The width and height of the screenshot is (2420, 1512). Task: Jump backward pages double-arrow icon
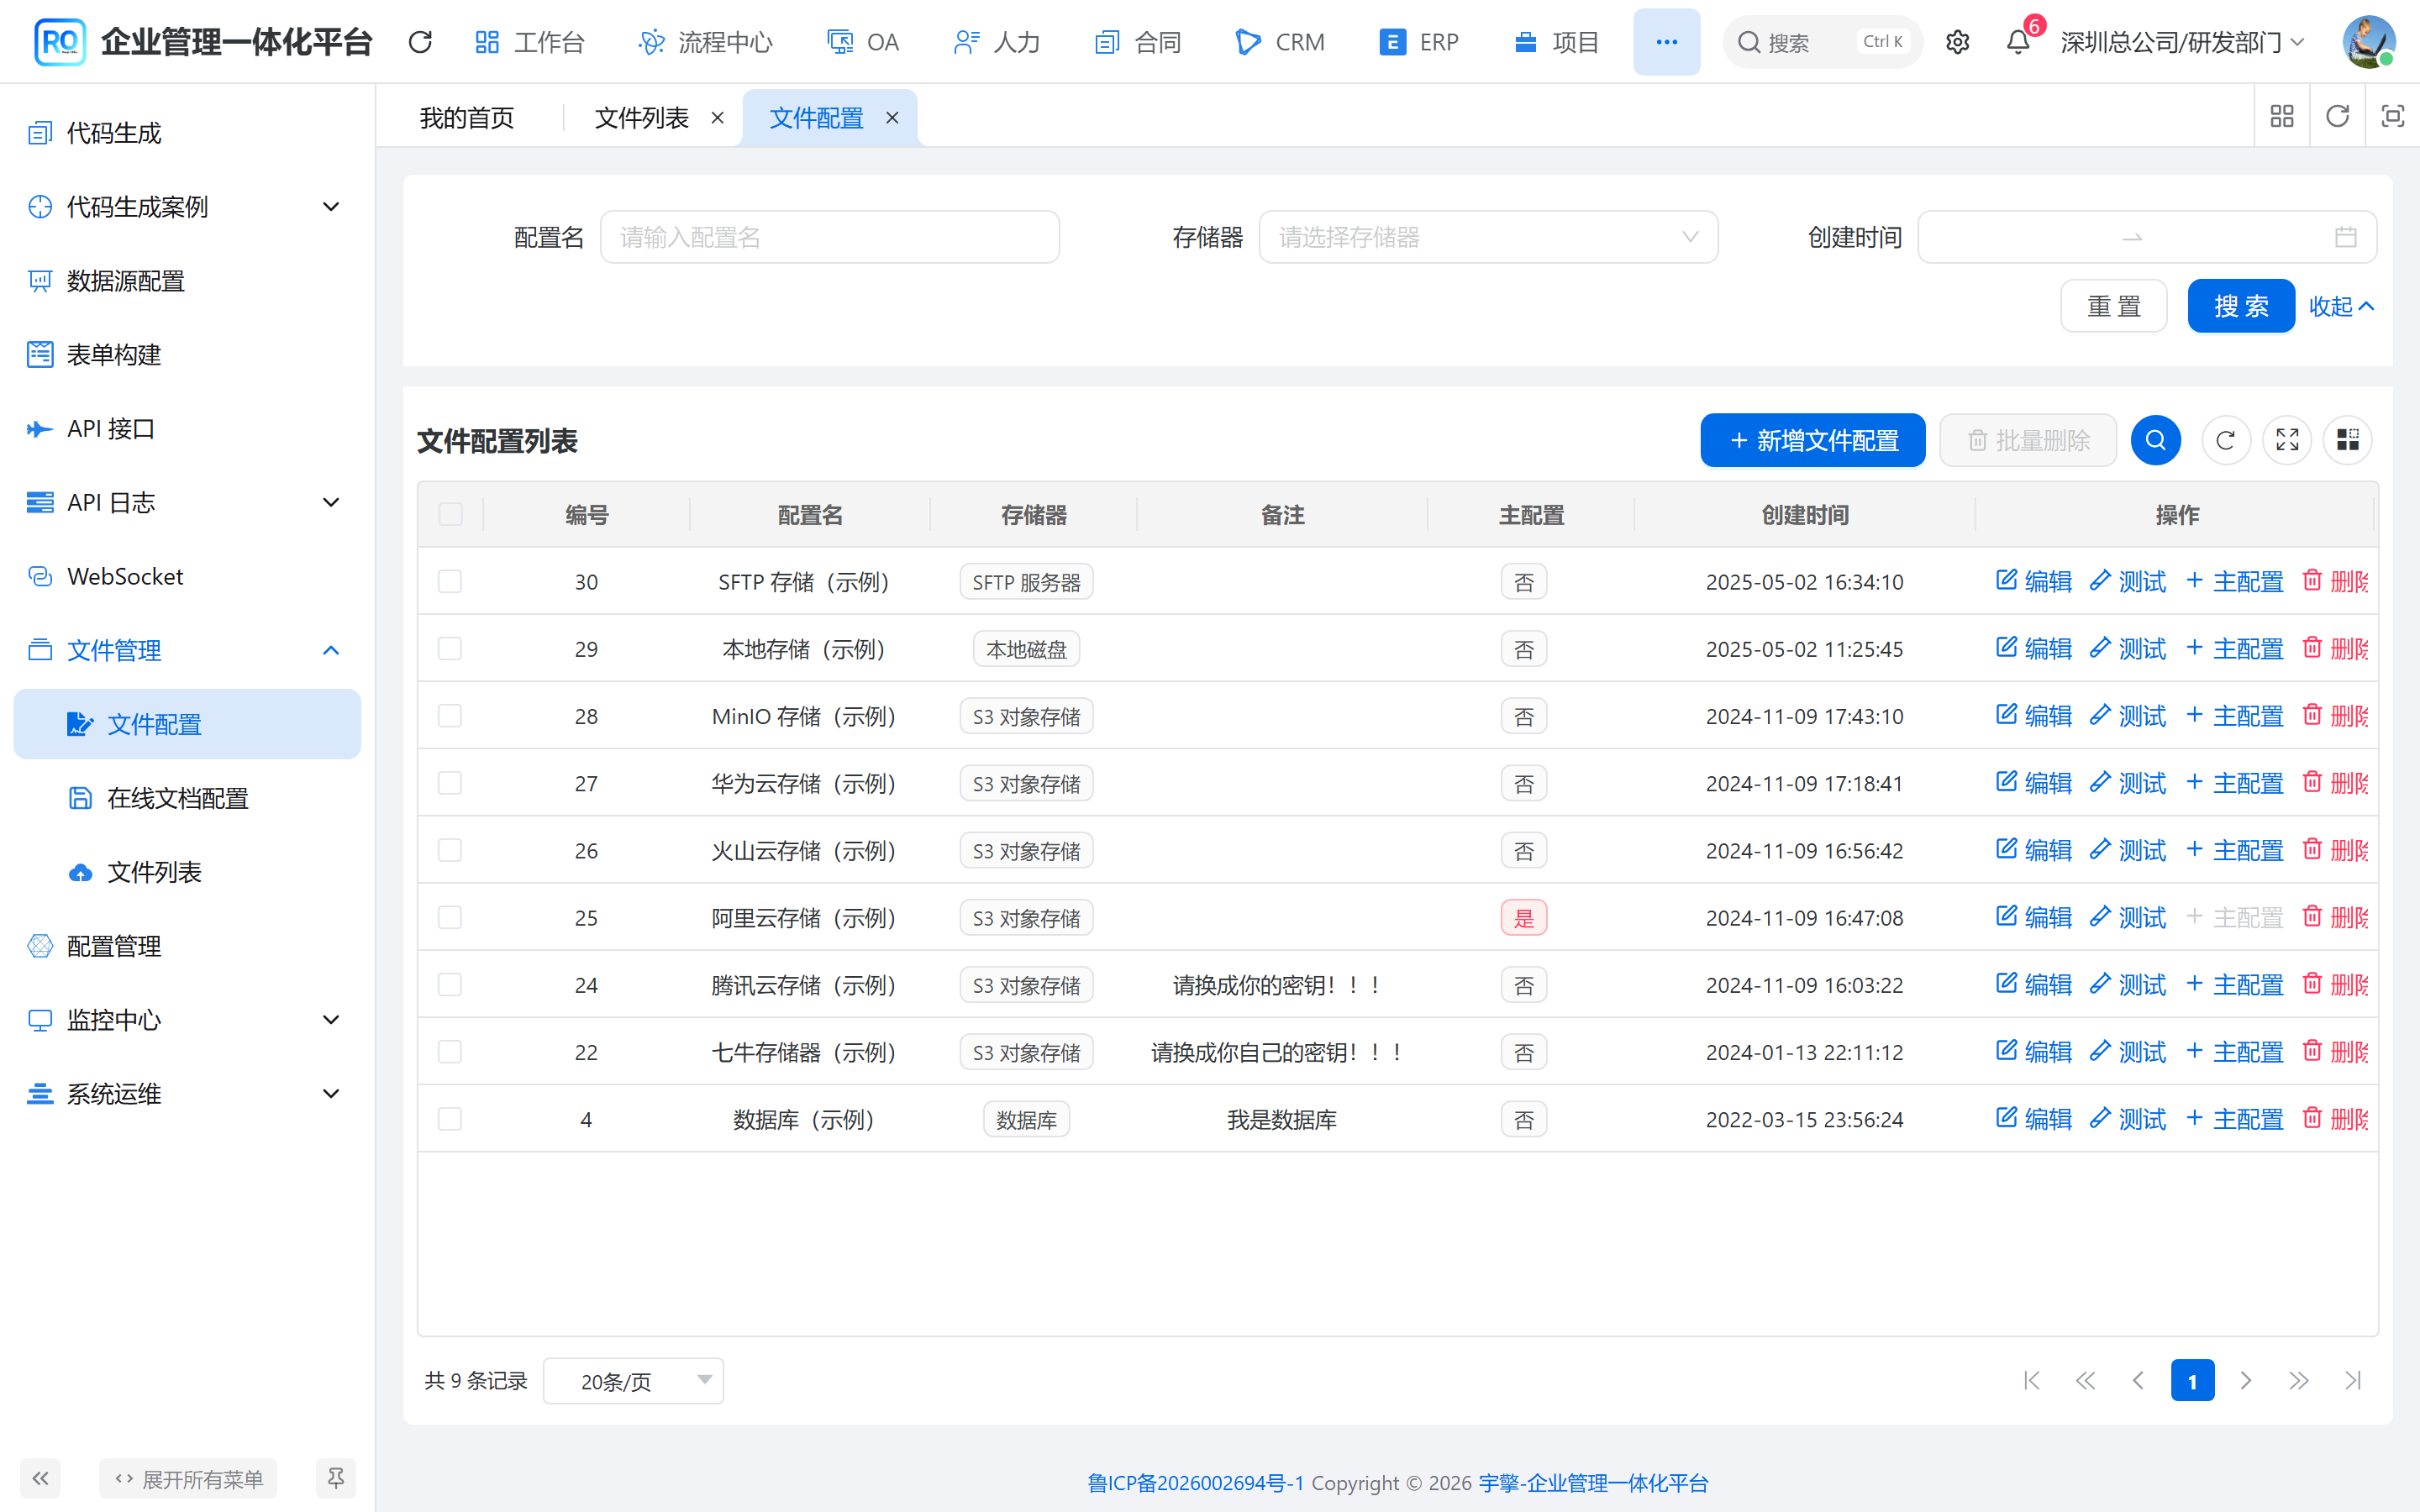2085,1381
